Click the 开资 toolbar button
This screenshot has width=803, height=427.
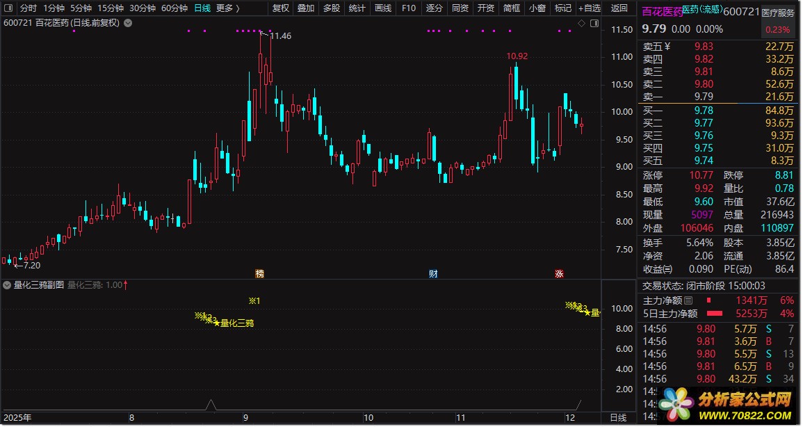485,8
